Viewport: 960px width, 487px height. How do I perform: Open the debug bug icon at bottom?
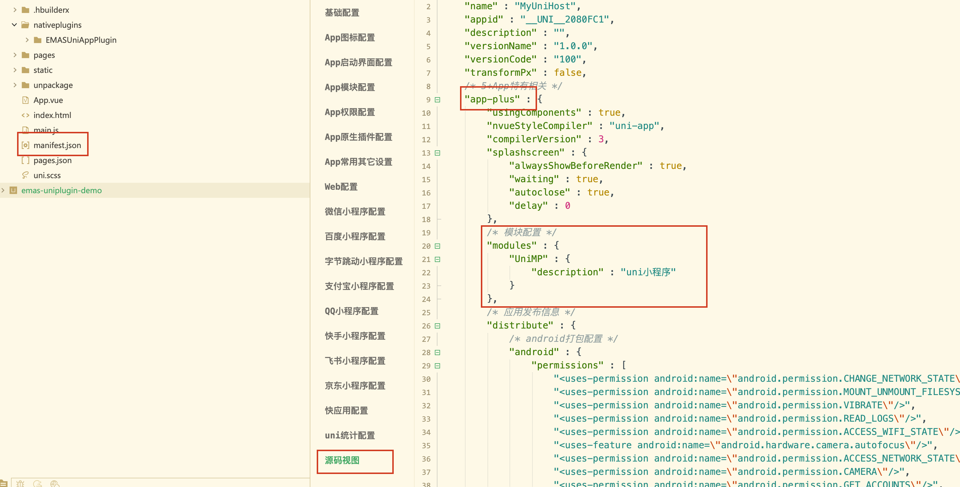click(x=21, y=483)
